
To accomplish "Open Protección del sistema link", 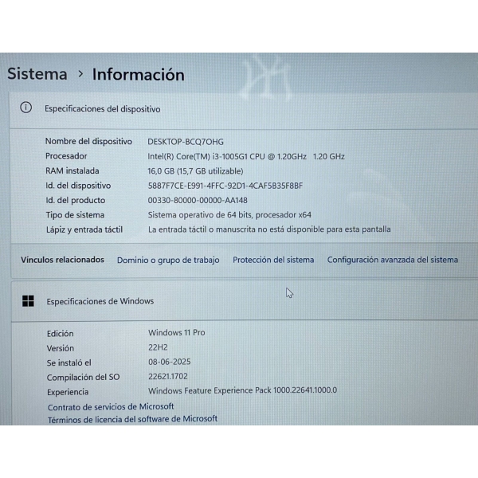I will 273,260.
